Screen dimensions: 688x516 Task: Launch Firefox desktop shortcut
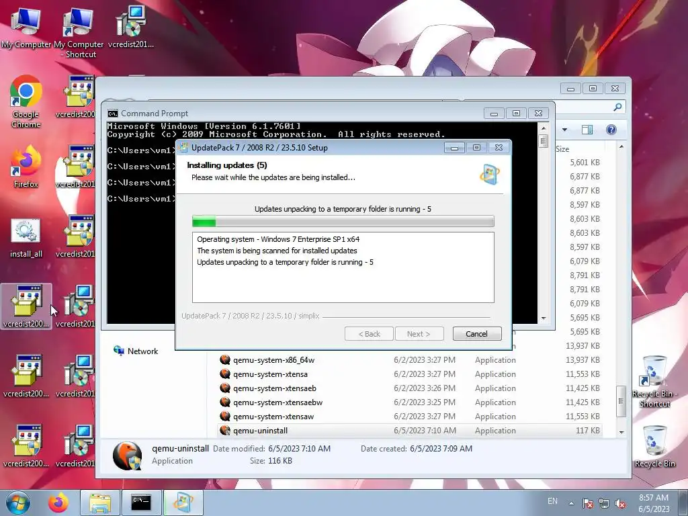(26, 167)
